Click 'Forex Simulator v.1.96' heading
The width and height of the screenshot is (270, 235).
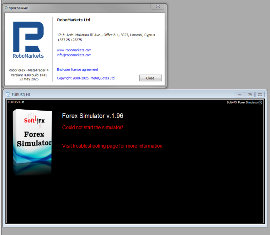point(93,116)
